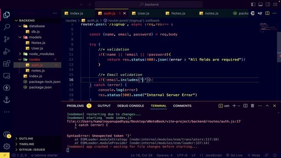Open notifications bell in status bar
This screenshot has height=158, width=281.
pos(275,155)
